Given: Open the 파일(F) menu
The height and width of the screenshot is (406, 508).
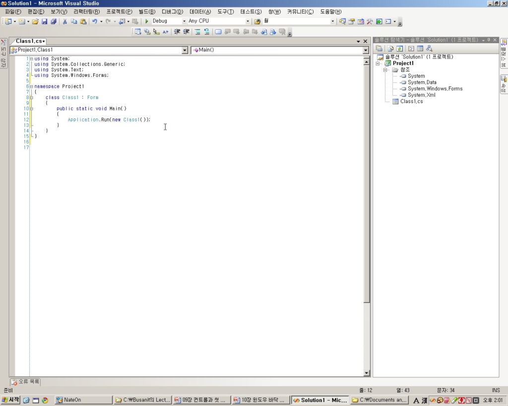Looking at the screenshot, I should (13, 12).
